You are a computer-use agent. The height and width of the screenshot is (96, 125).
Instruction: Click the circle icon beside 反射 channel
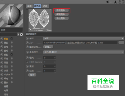click(2, 55)
